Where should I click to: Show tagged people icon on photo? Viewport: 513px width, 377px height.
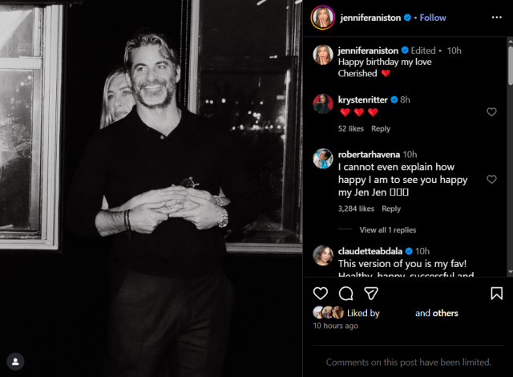(15, 362)
